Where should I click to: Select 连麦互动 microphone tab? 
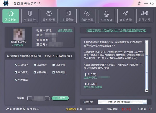[106, 16]
